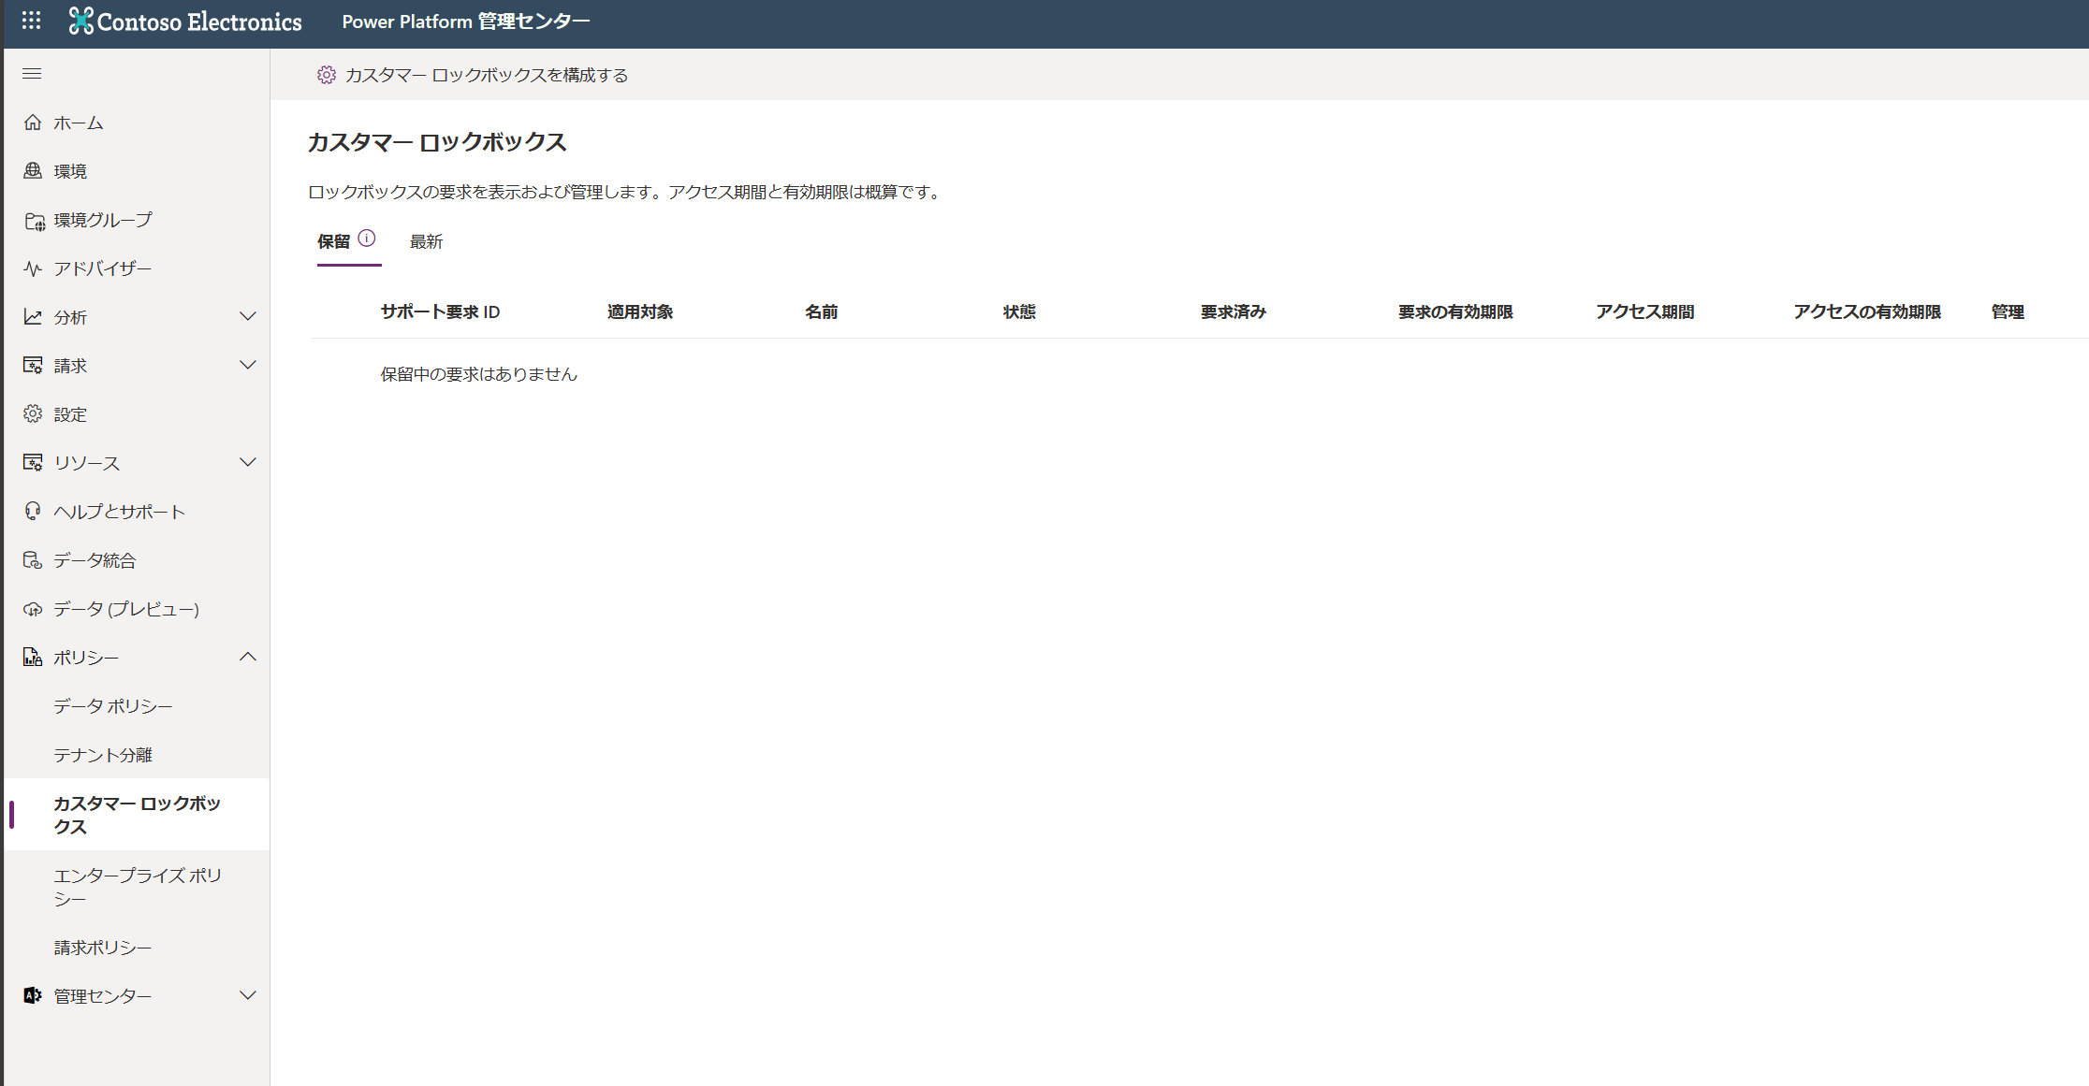Click カスタマー ロックボックスを構成する link

(x=486, y=75)
